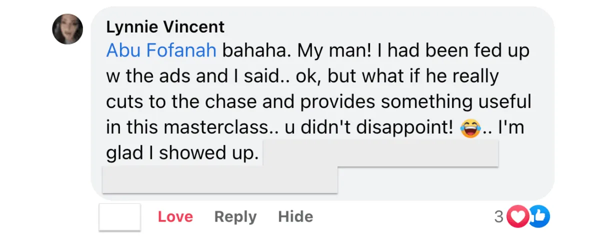Open the Abu Fofanah tagged profile link
The height and width of the screenshot is (236, 600).
[x=161, y=50]
